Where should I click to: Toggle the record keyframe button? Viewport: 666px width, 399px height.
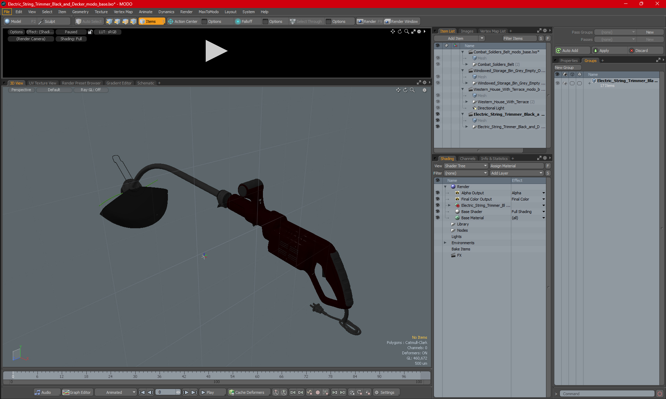[x=317, y=392]
